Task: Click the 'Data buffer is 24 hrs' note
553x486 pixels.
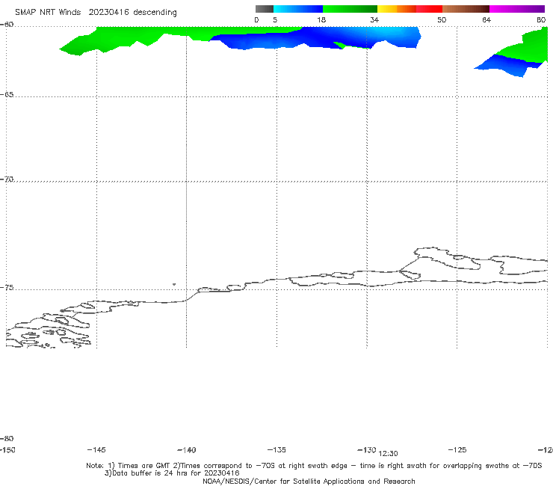Action: [172, 473]
